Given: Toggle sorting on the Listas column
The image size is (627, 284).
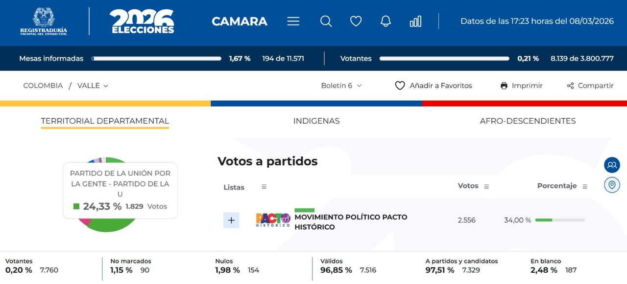Looking at the screenshot, I should 264,186.
